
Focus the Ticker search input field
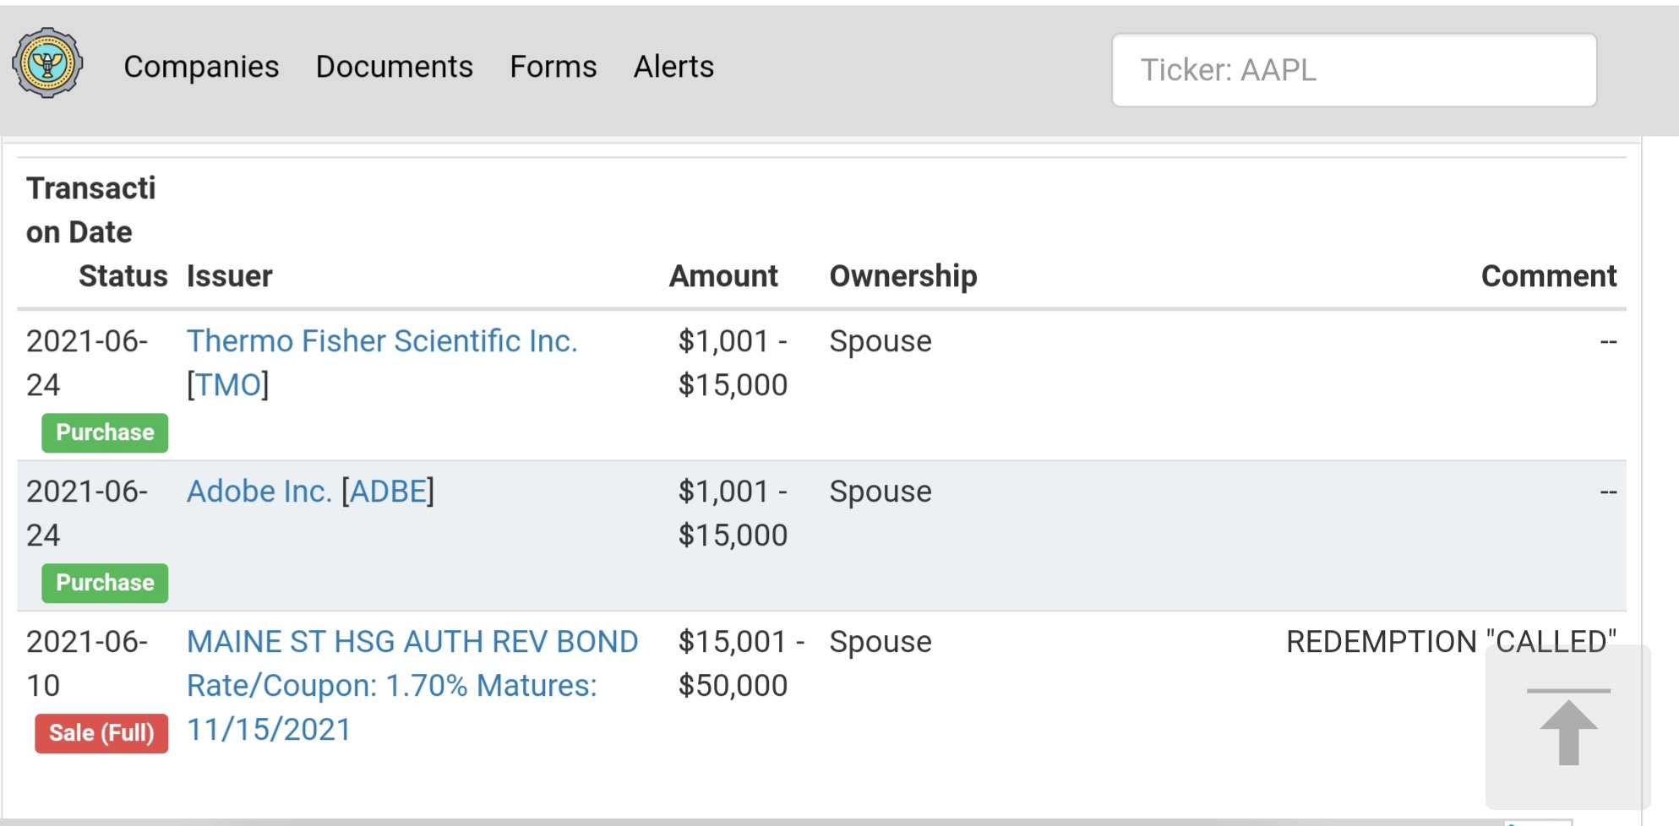click(x=1354, y=70)
